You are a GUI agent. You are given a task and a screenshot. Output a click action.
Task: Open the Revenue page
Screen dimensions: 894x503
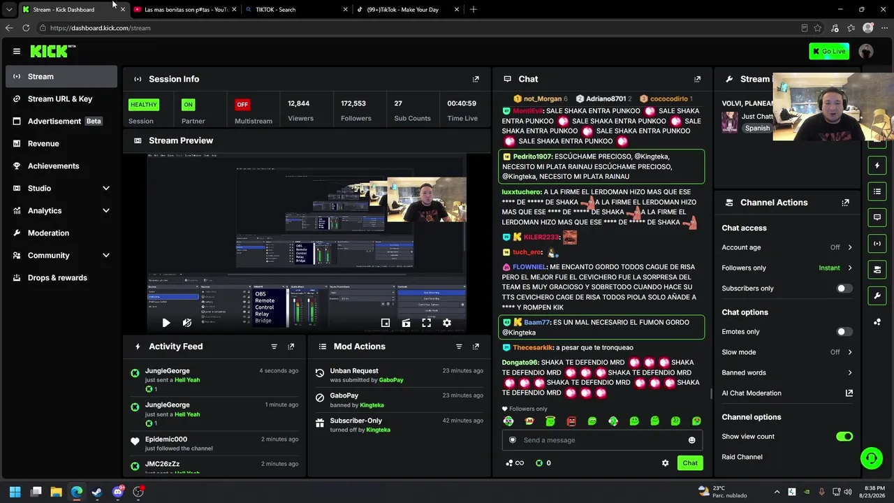point(61,143)
